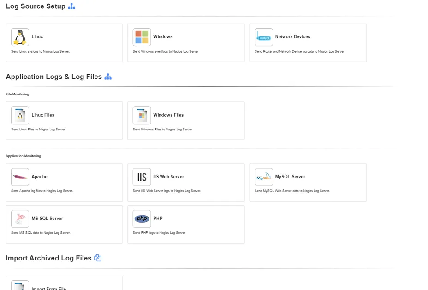Click 'Import Archived Log Files' heading

tap(48, 258)
